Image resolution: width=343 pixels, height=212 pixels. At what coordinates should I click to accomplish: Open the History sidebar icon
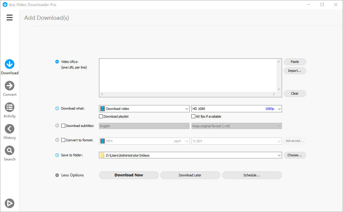(10, 129)
